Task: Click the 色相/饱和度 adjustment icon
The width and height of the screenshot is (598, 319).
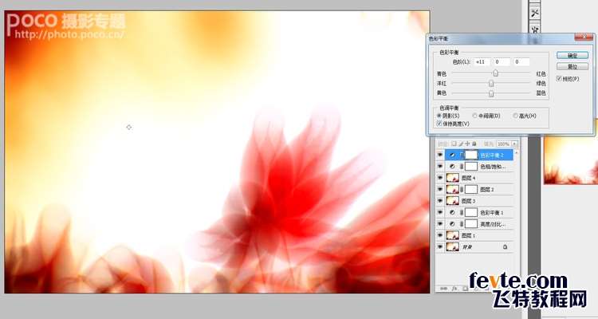Action: tap(452, 167)
